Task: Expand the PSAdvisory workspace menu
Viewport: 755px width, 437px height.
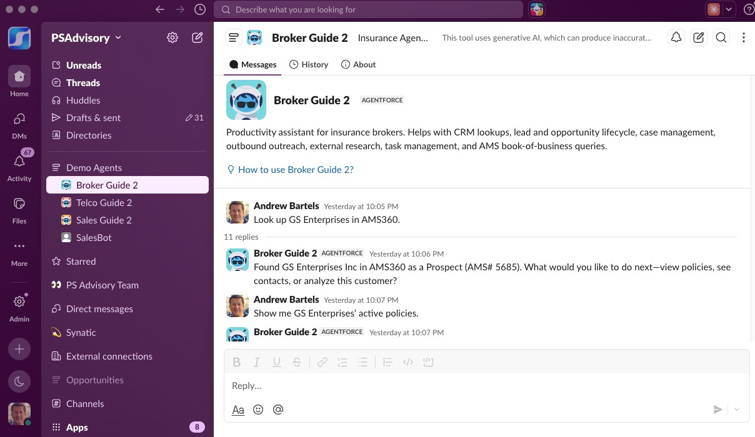Action: [x=86, y=37]
